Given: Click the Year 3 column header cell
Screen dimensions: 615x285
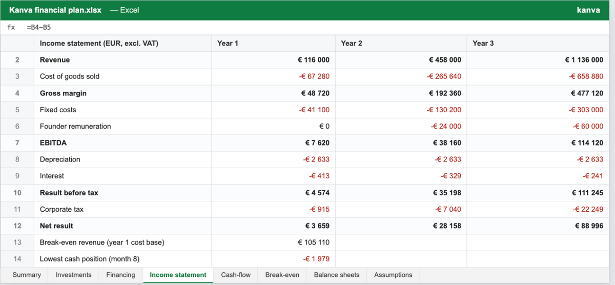Looking at the screenshot, I should [x=538, y=44].
